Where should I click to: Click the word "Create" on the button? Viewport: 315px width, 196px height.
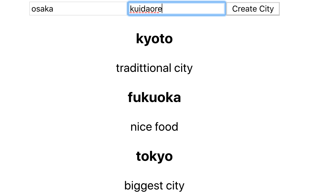tap(244, 9)
